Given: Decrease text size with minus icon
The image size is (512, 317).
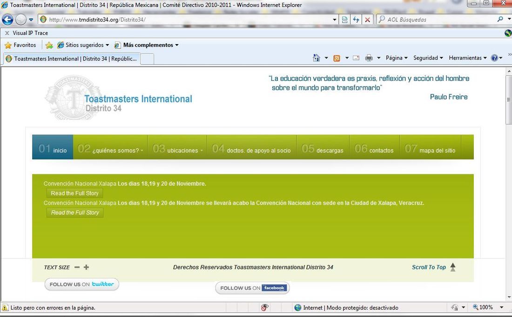Looking at the screenshot, I should 77,267.
